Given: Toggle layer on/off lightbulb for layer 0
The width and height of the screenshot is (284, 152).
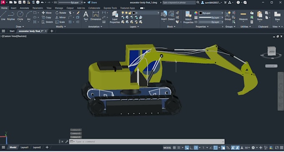Looking at the screenshot, I should pos(123,13).
